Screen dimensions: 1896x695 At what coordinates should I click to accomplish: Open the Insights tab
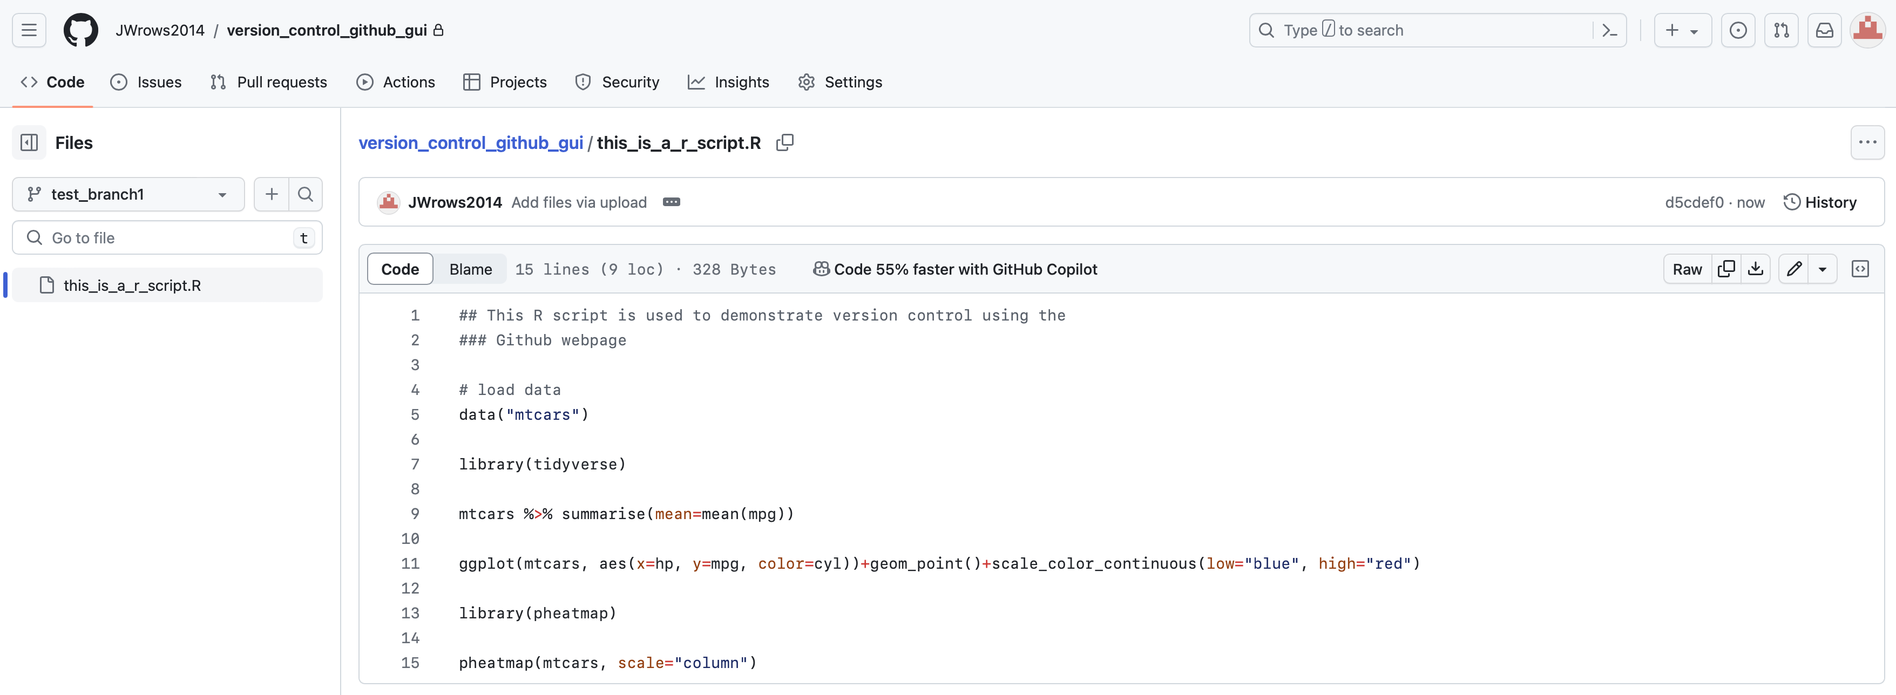pyautogui.click(x=729, y=83)
